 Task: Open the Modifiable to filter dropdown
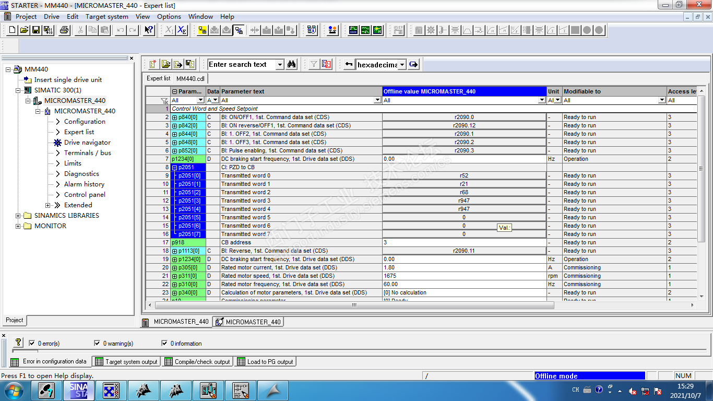tap(663, 100)
